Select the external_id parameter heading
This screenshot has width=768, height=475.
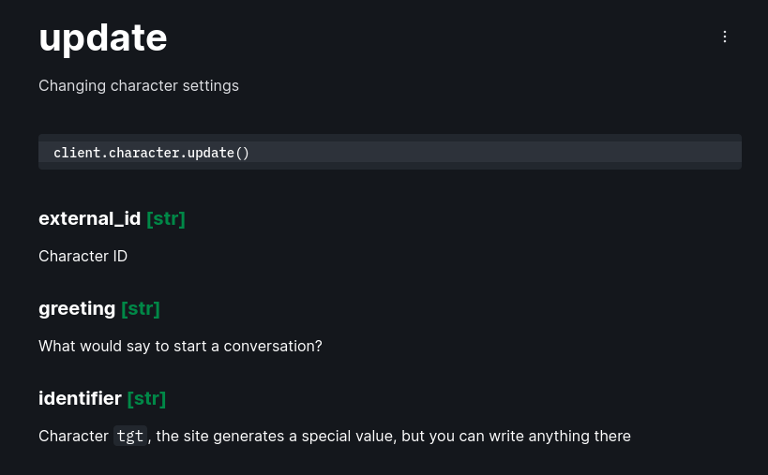[x=89, y=218]
